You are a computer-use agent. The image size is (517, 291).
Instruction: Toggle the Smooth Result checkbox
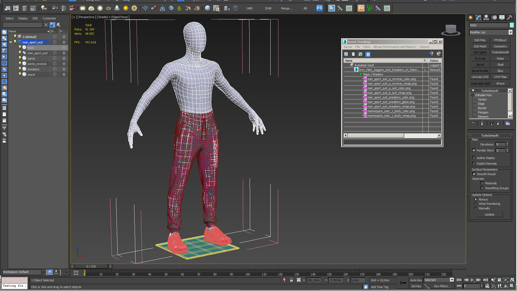tap(474, 174)
